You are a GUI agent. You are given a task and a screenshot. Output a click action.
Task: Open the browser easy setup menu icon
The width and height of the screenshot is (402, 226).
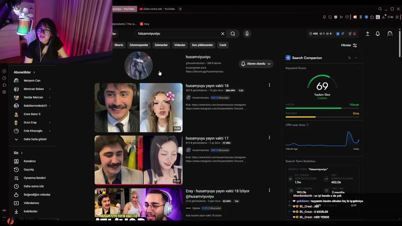coord(398,17)
